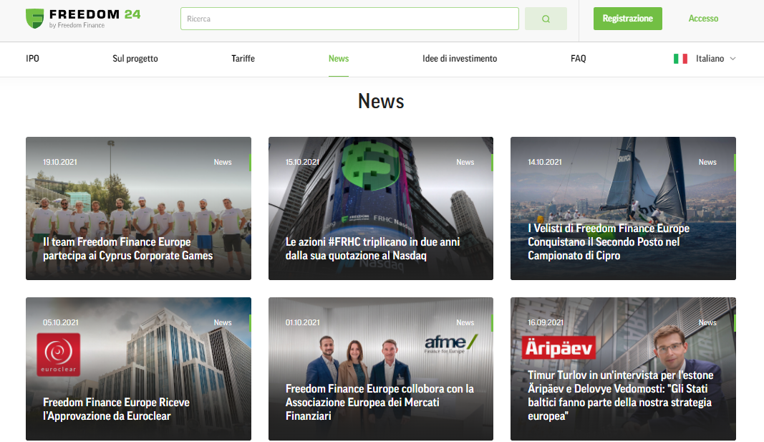Viewport: 764px width, 442px height.
Task: Click the 05.10.2021 date label
Action: 60,322
